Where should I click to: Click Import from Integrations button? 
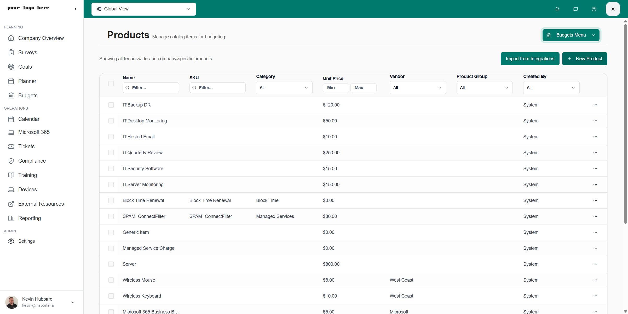[x=530, y=59]
